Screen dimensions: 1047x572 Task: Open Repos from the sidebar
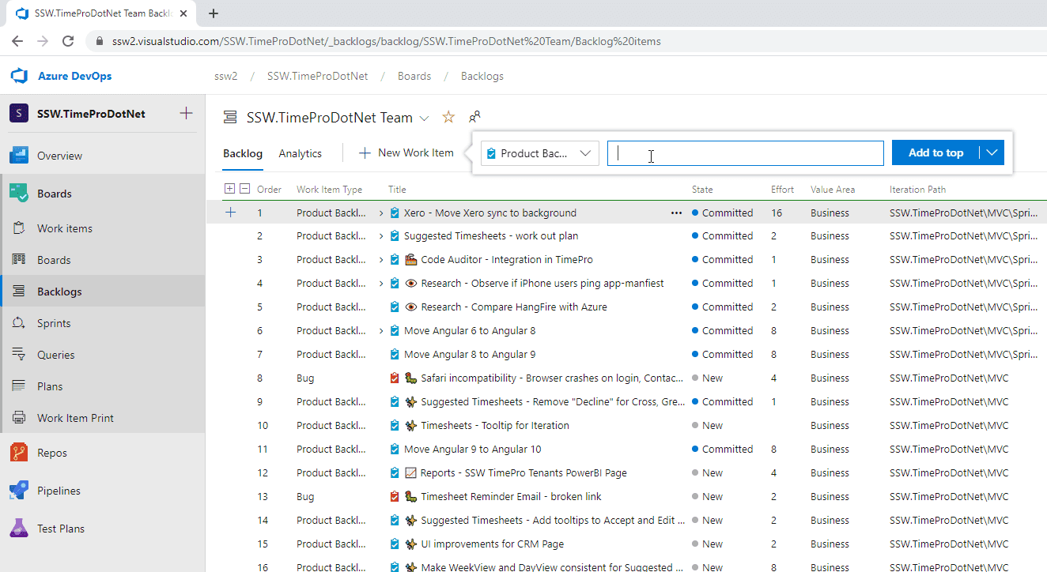point(52,453)
